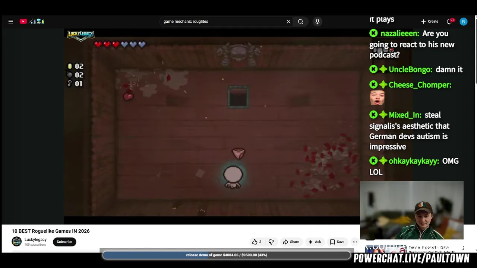Click chat username ohkaykaykayy
Viewport: 477px width, 268px height.
click(x=414, y=161)
